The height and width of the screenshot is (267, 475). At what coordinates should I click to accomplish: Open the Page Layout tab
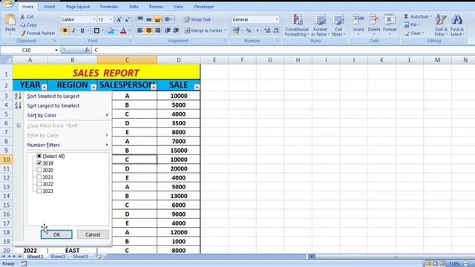pos(78,7)
